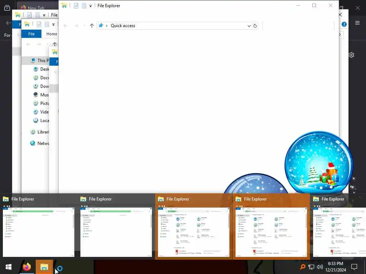Switch to first File Explorer preview thumbnail
This screenshot has height=274, width=366.
click(39, 226)
